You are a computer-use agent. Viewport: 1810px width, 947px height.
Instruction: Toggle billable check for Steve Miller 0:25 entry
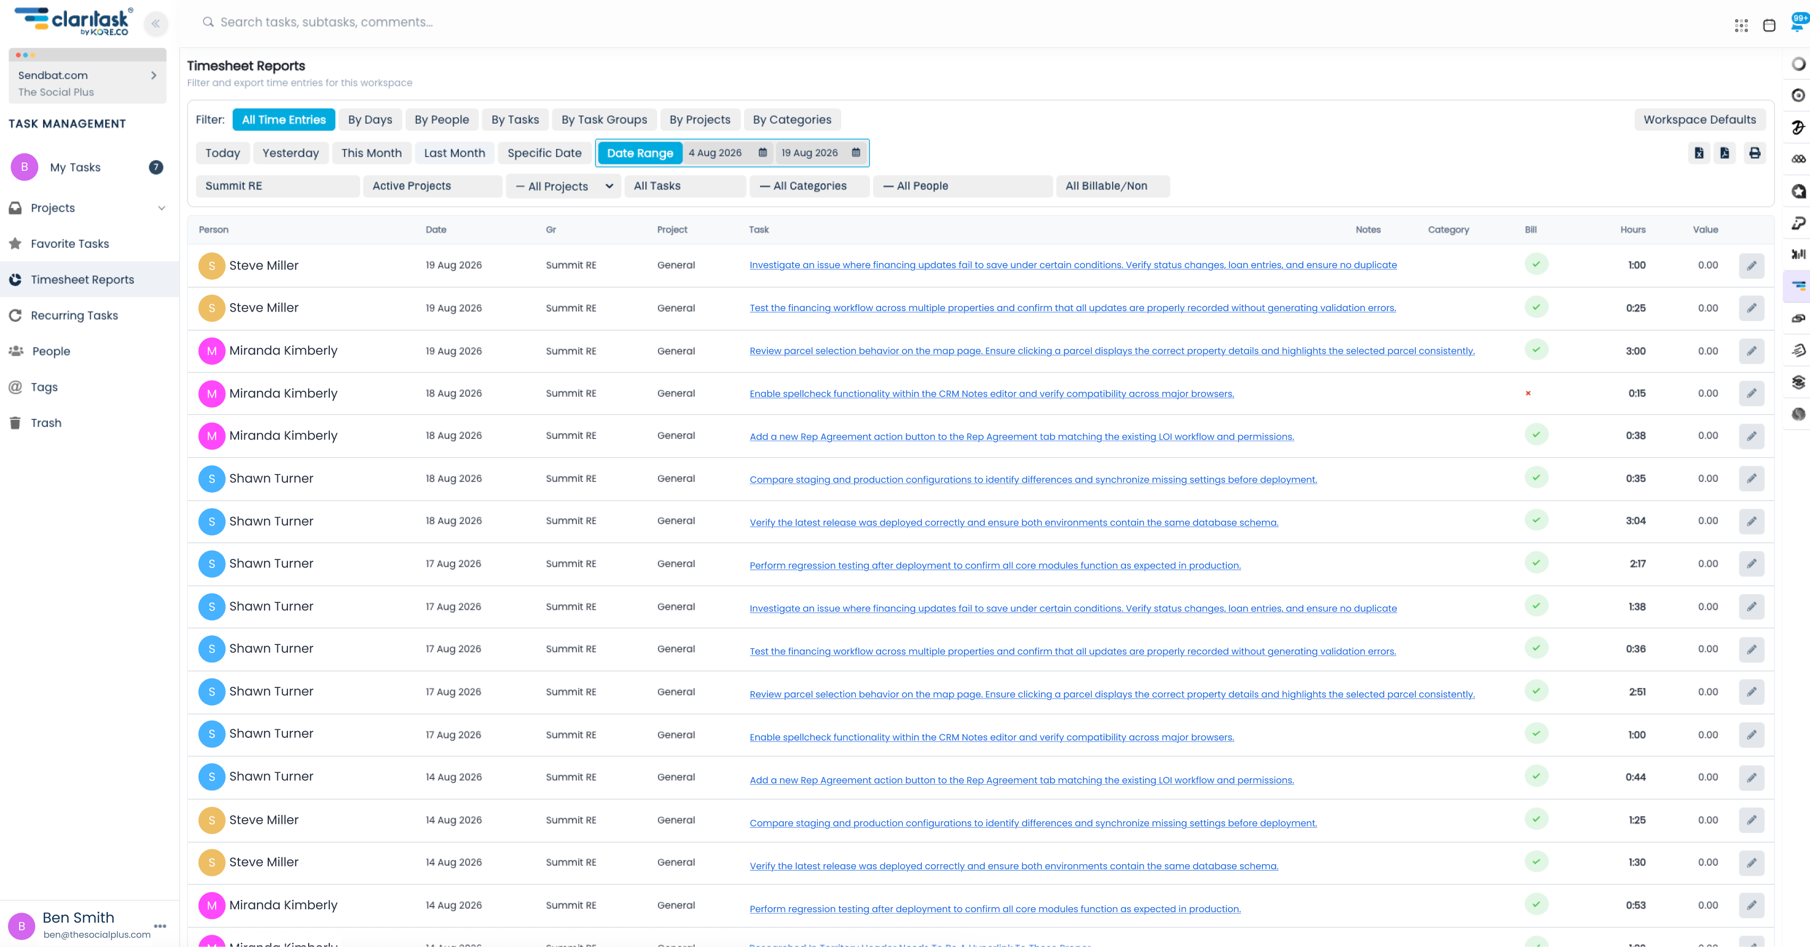click(1536, 307)
